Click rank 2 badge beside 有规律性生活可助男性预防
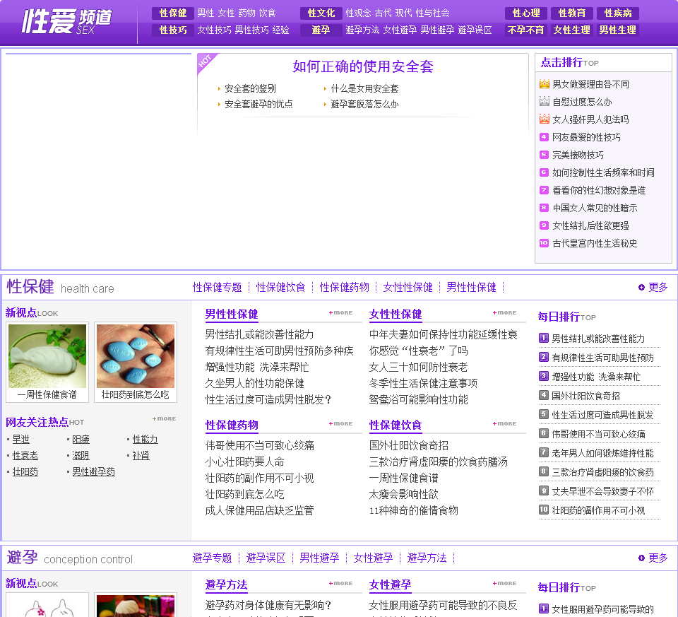 point(544,357)
